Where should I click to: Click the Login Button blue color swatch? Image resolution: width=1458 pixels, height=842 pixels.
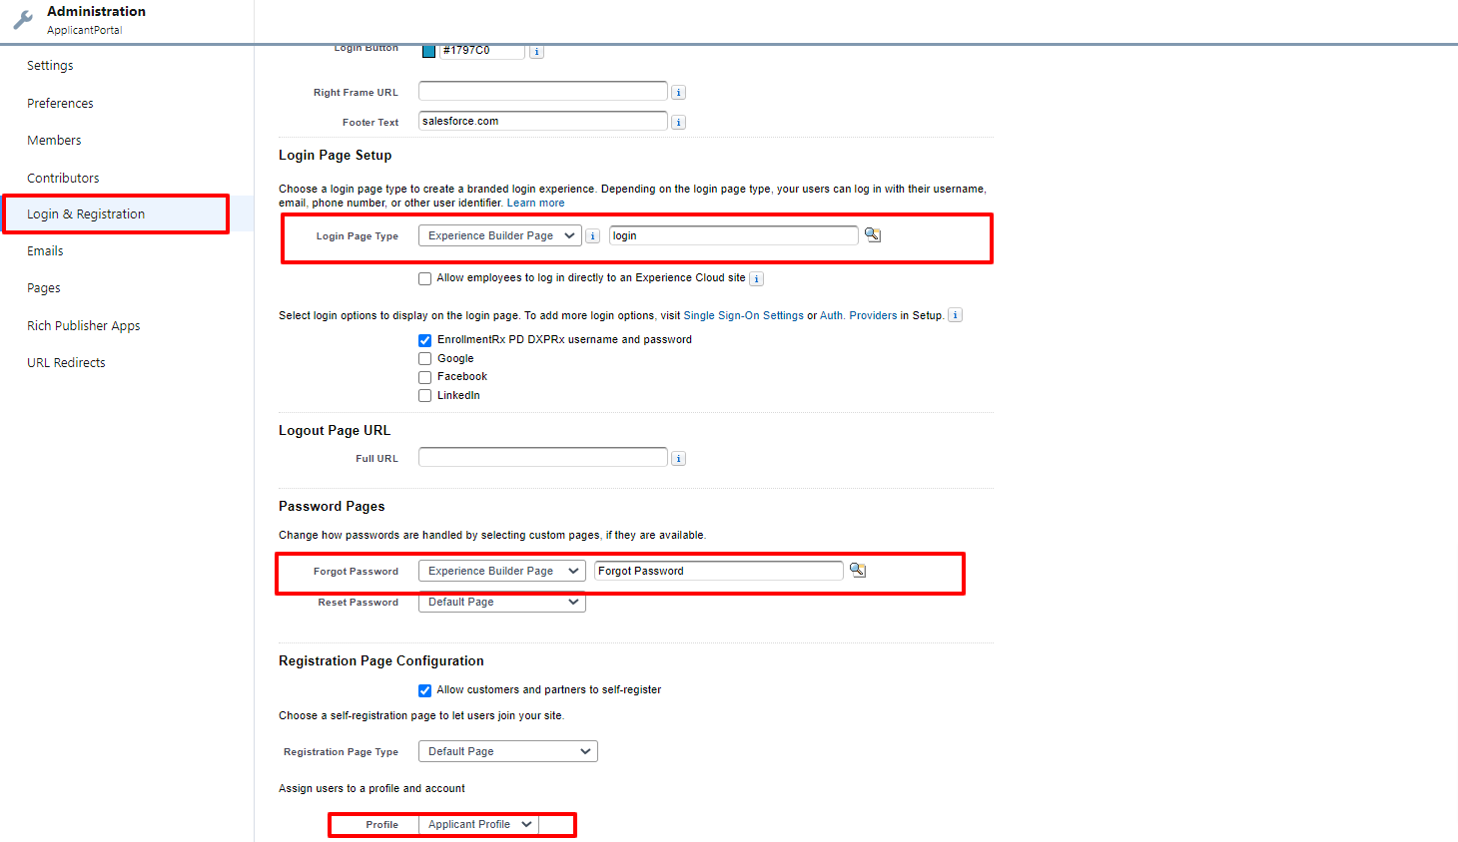(x=428, y=51)
